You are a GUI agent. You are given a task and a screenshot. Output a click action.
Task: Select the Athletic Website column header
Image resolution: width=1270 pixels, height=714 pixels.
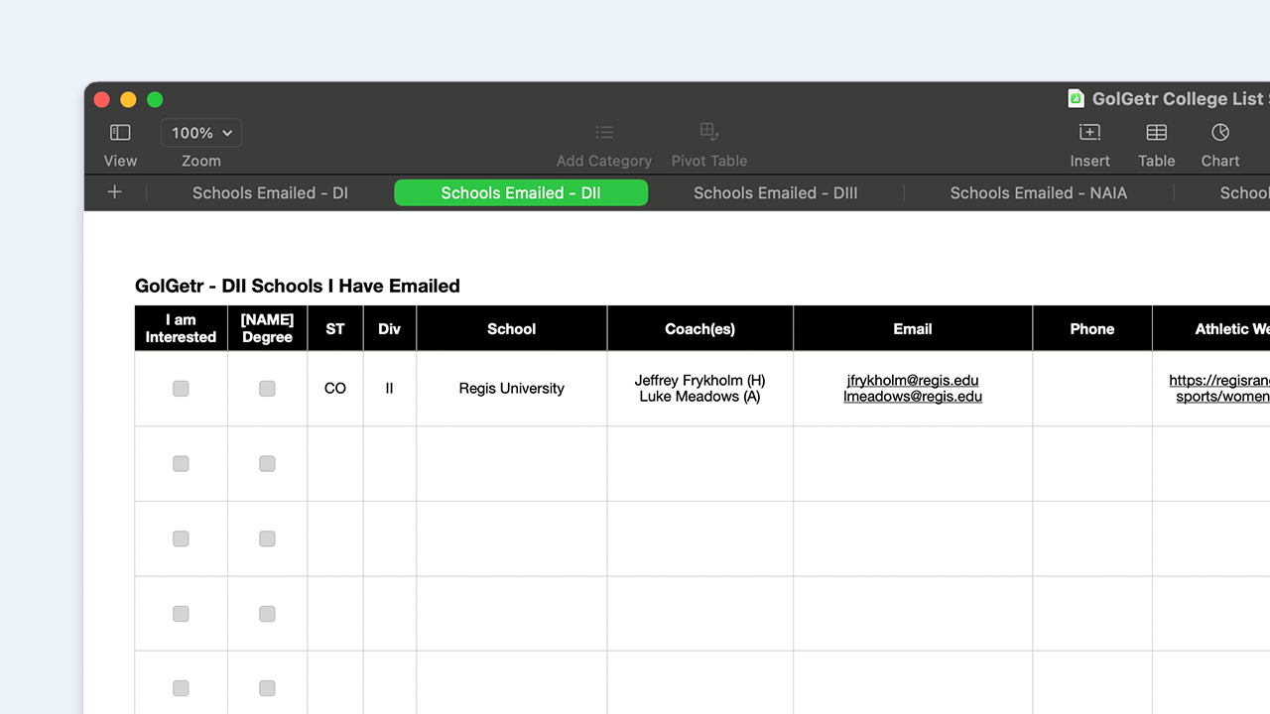click(1211, 328)
